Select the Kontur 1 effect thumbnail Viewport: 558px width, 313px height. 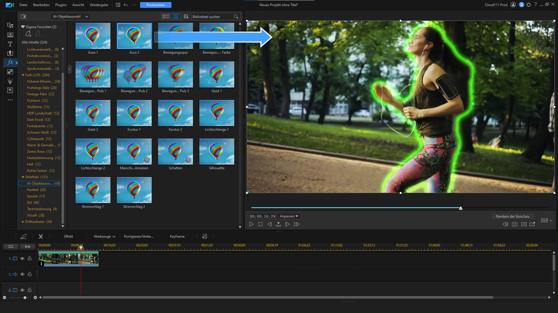coord(134,113)
